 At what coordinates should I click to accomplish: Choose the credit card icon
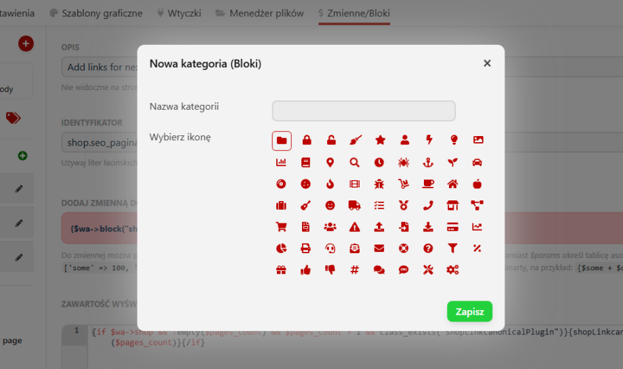tap(453, 227)
